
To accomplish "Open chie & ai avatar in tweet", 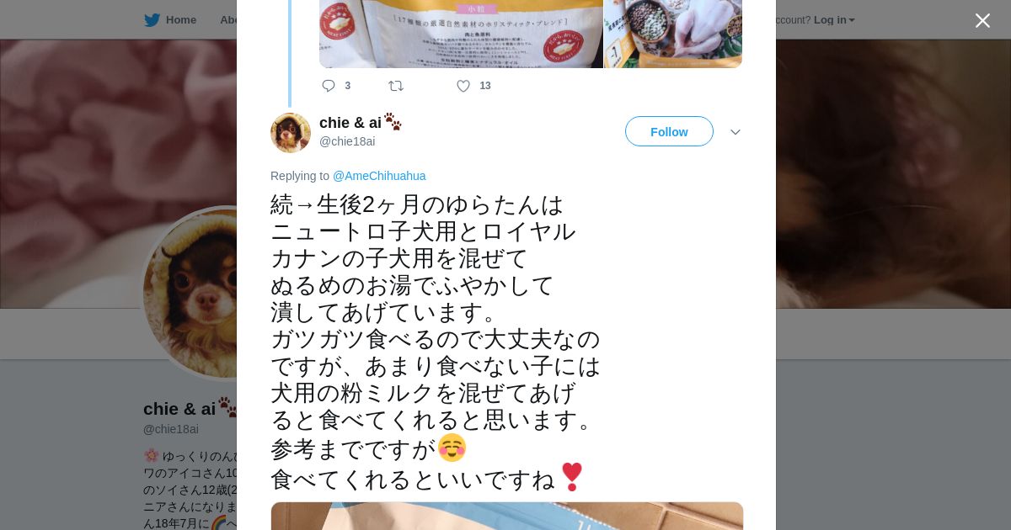I will pos(291,133).
